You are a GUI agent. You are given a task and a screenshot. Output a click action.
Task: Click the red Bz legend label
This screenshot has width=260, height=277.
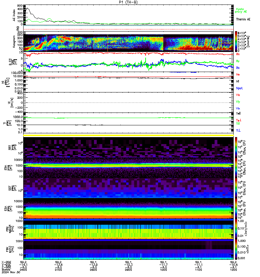[238, 54]
